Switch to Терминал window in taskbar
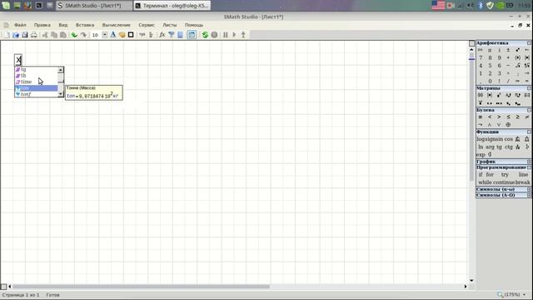This screenshot has height=300, width=533. coord(172,6)
